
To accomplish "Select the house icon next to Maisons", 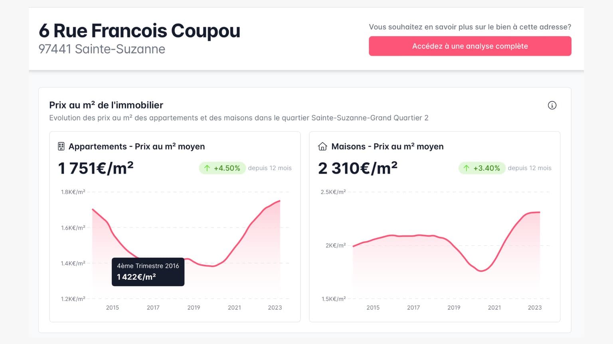I will coord(322,147).
